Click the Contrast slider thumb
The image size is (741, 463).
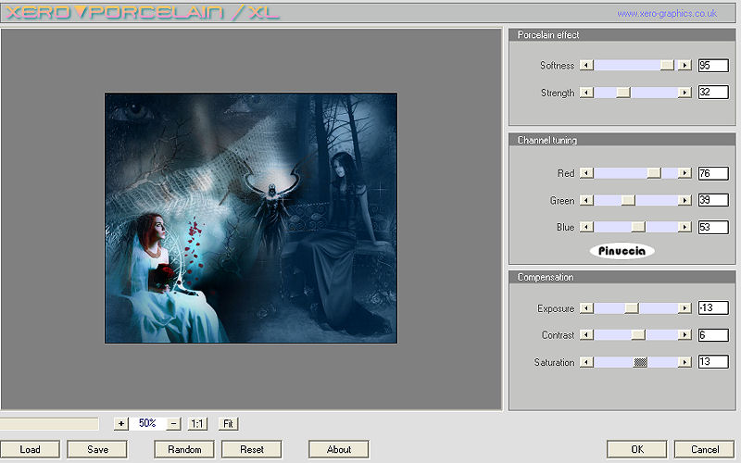(638, 335)
